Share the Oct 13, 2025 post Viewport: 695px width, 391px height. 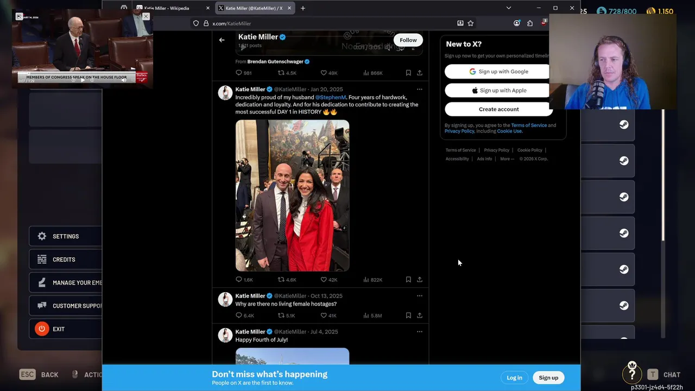420,316
